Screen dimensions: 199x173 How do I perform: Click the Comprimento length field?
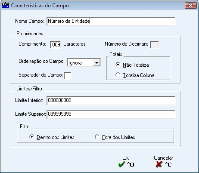[56, 45]
